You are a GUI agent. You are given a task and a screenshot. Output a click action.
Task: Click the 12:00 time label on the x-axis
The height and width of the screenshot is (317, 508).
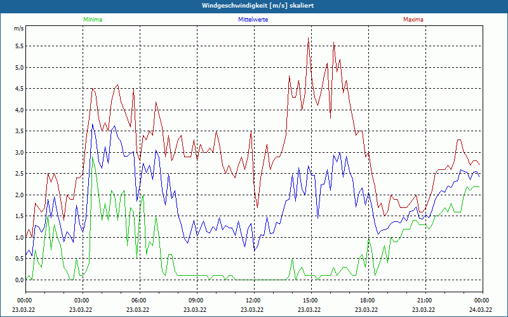pos(254,301)
